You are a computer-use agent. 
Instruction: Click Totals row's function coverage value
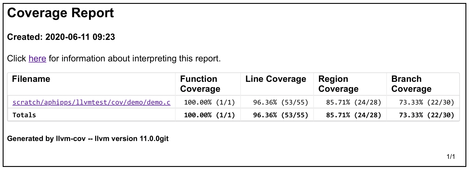[x=209, y=115]
